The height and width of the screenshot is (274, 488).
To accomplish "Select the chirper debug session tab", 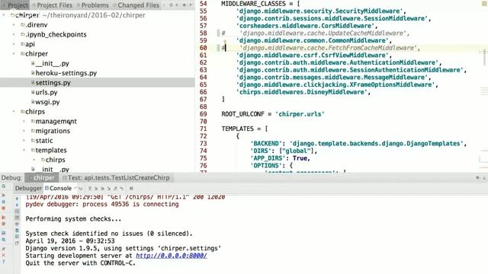I will pyautogui.click(x=42, y=177).
